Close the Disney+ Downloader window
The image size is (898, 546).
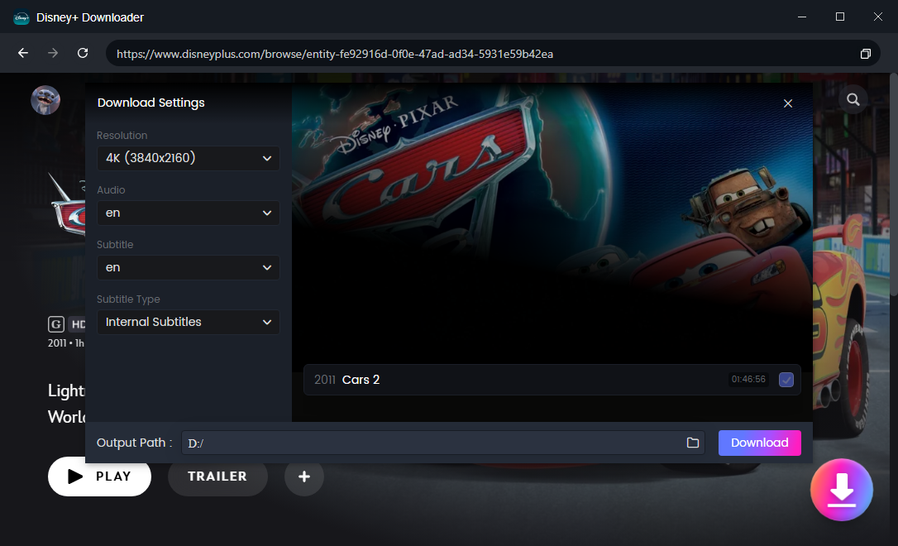point(878,17)
